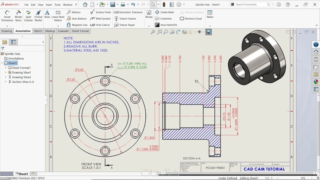Insert a Balloon annotation
320x180 pixels.
click(73, 12)
